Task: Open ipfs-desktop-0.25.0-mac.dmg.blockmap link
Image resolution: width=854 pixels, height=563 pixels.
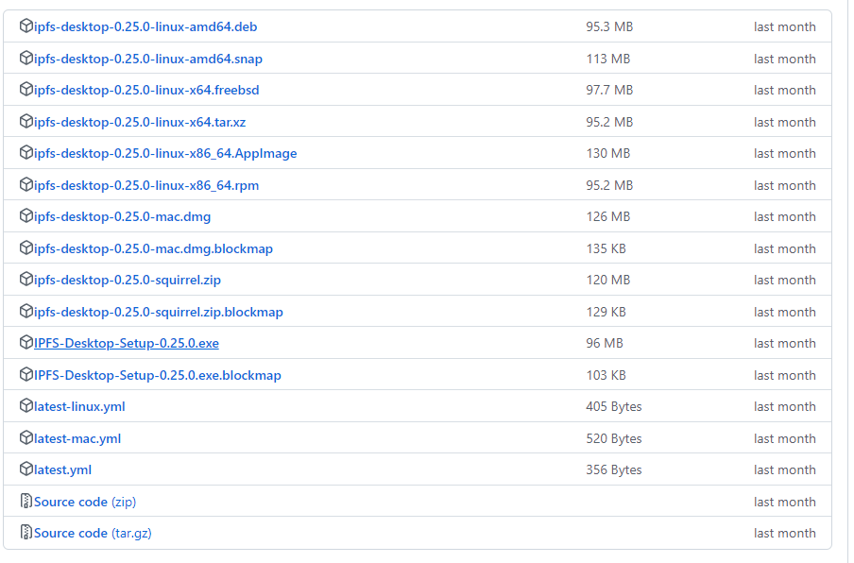Action: 153,248
